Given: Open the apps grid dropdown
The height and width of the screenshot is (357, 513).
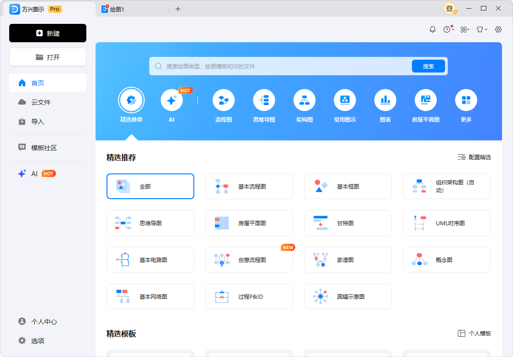Looking at the screenshot, I should pos(464,29).
